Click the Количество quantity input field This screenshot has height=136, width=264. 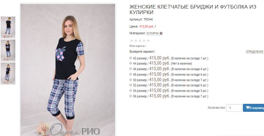tap(234, 108)
